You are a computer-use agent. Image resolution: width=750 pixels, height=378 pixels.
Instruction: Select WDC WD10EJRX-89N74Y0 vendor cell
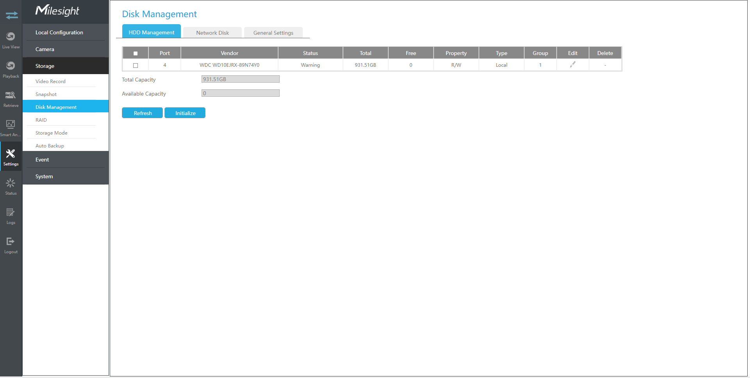coord(229,65)
